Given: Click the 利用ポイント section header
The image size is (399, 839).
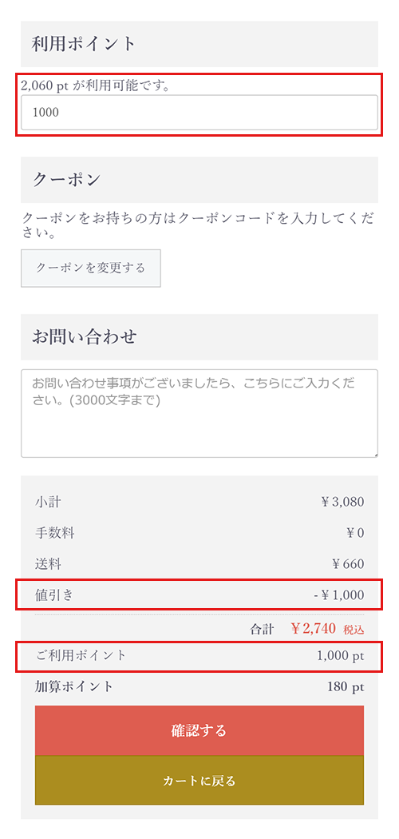Looking at the screenshot, I should coord(199,44).
